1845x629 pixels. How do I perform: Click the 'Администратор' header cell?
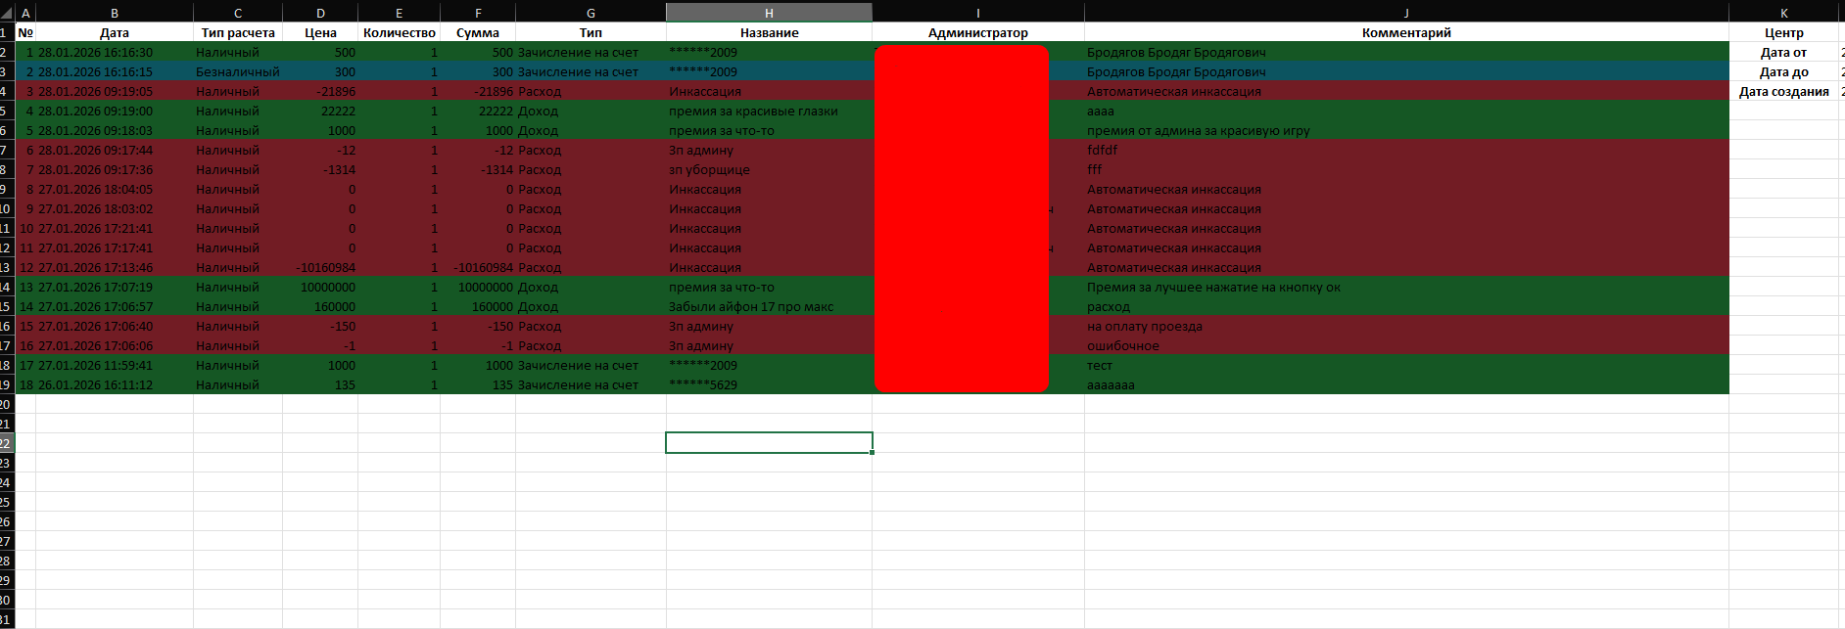pos(977,32)
